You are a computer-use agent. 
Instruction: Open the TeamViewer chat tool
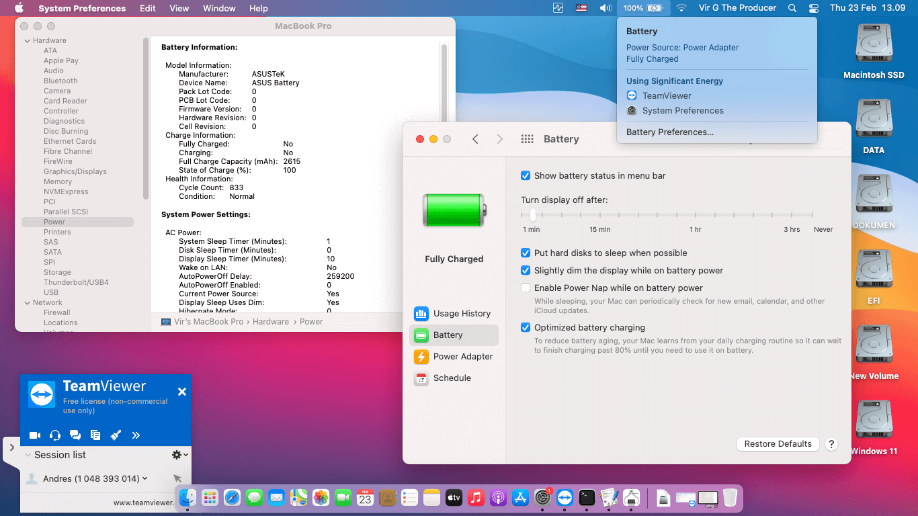[75, 435]
